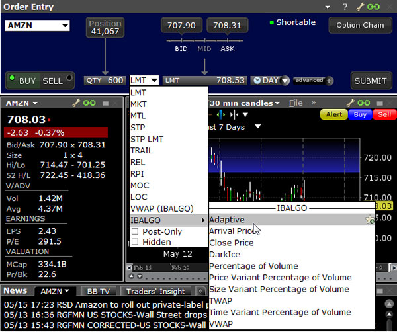
Task: Click the clock icon beside DAY
Action: pyautogui.click(x=257, y=81)
